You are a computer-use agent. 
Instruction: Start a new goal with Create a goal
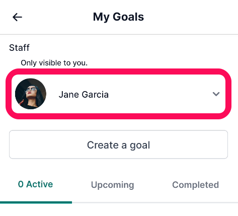119,145
